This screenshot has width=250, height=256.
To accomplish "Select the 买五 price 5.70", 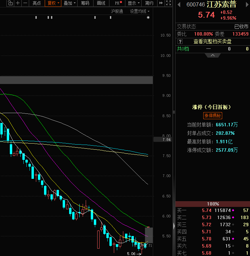I will point(207,239).
